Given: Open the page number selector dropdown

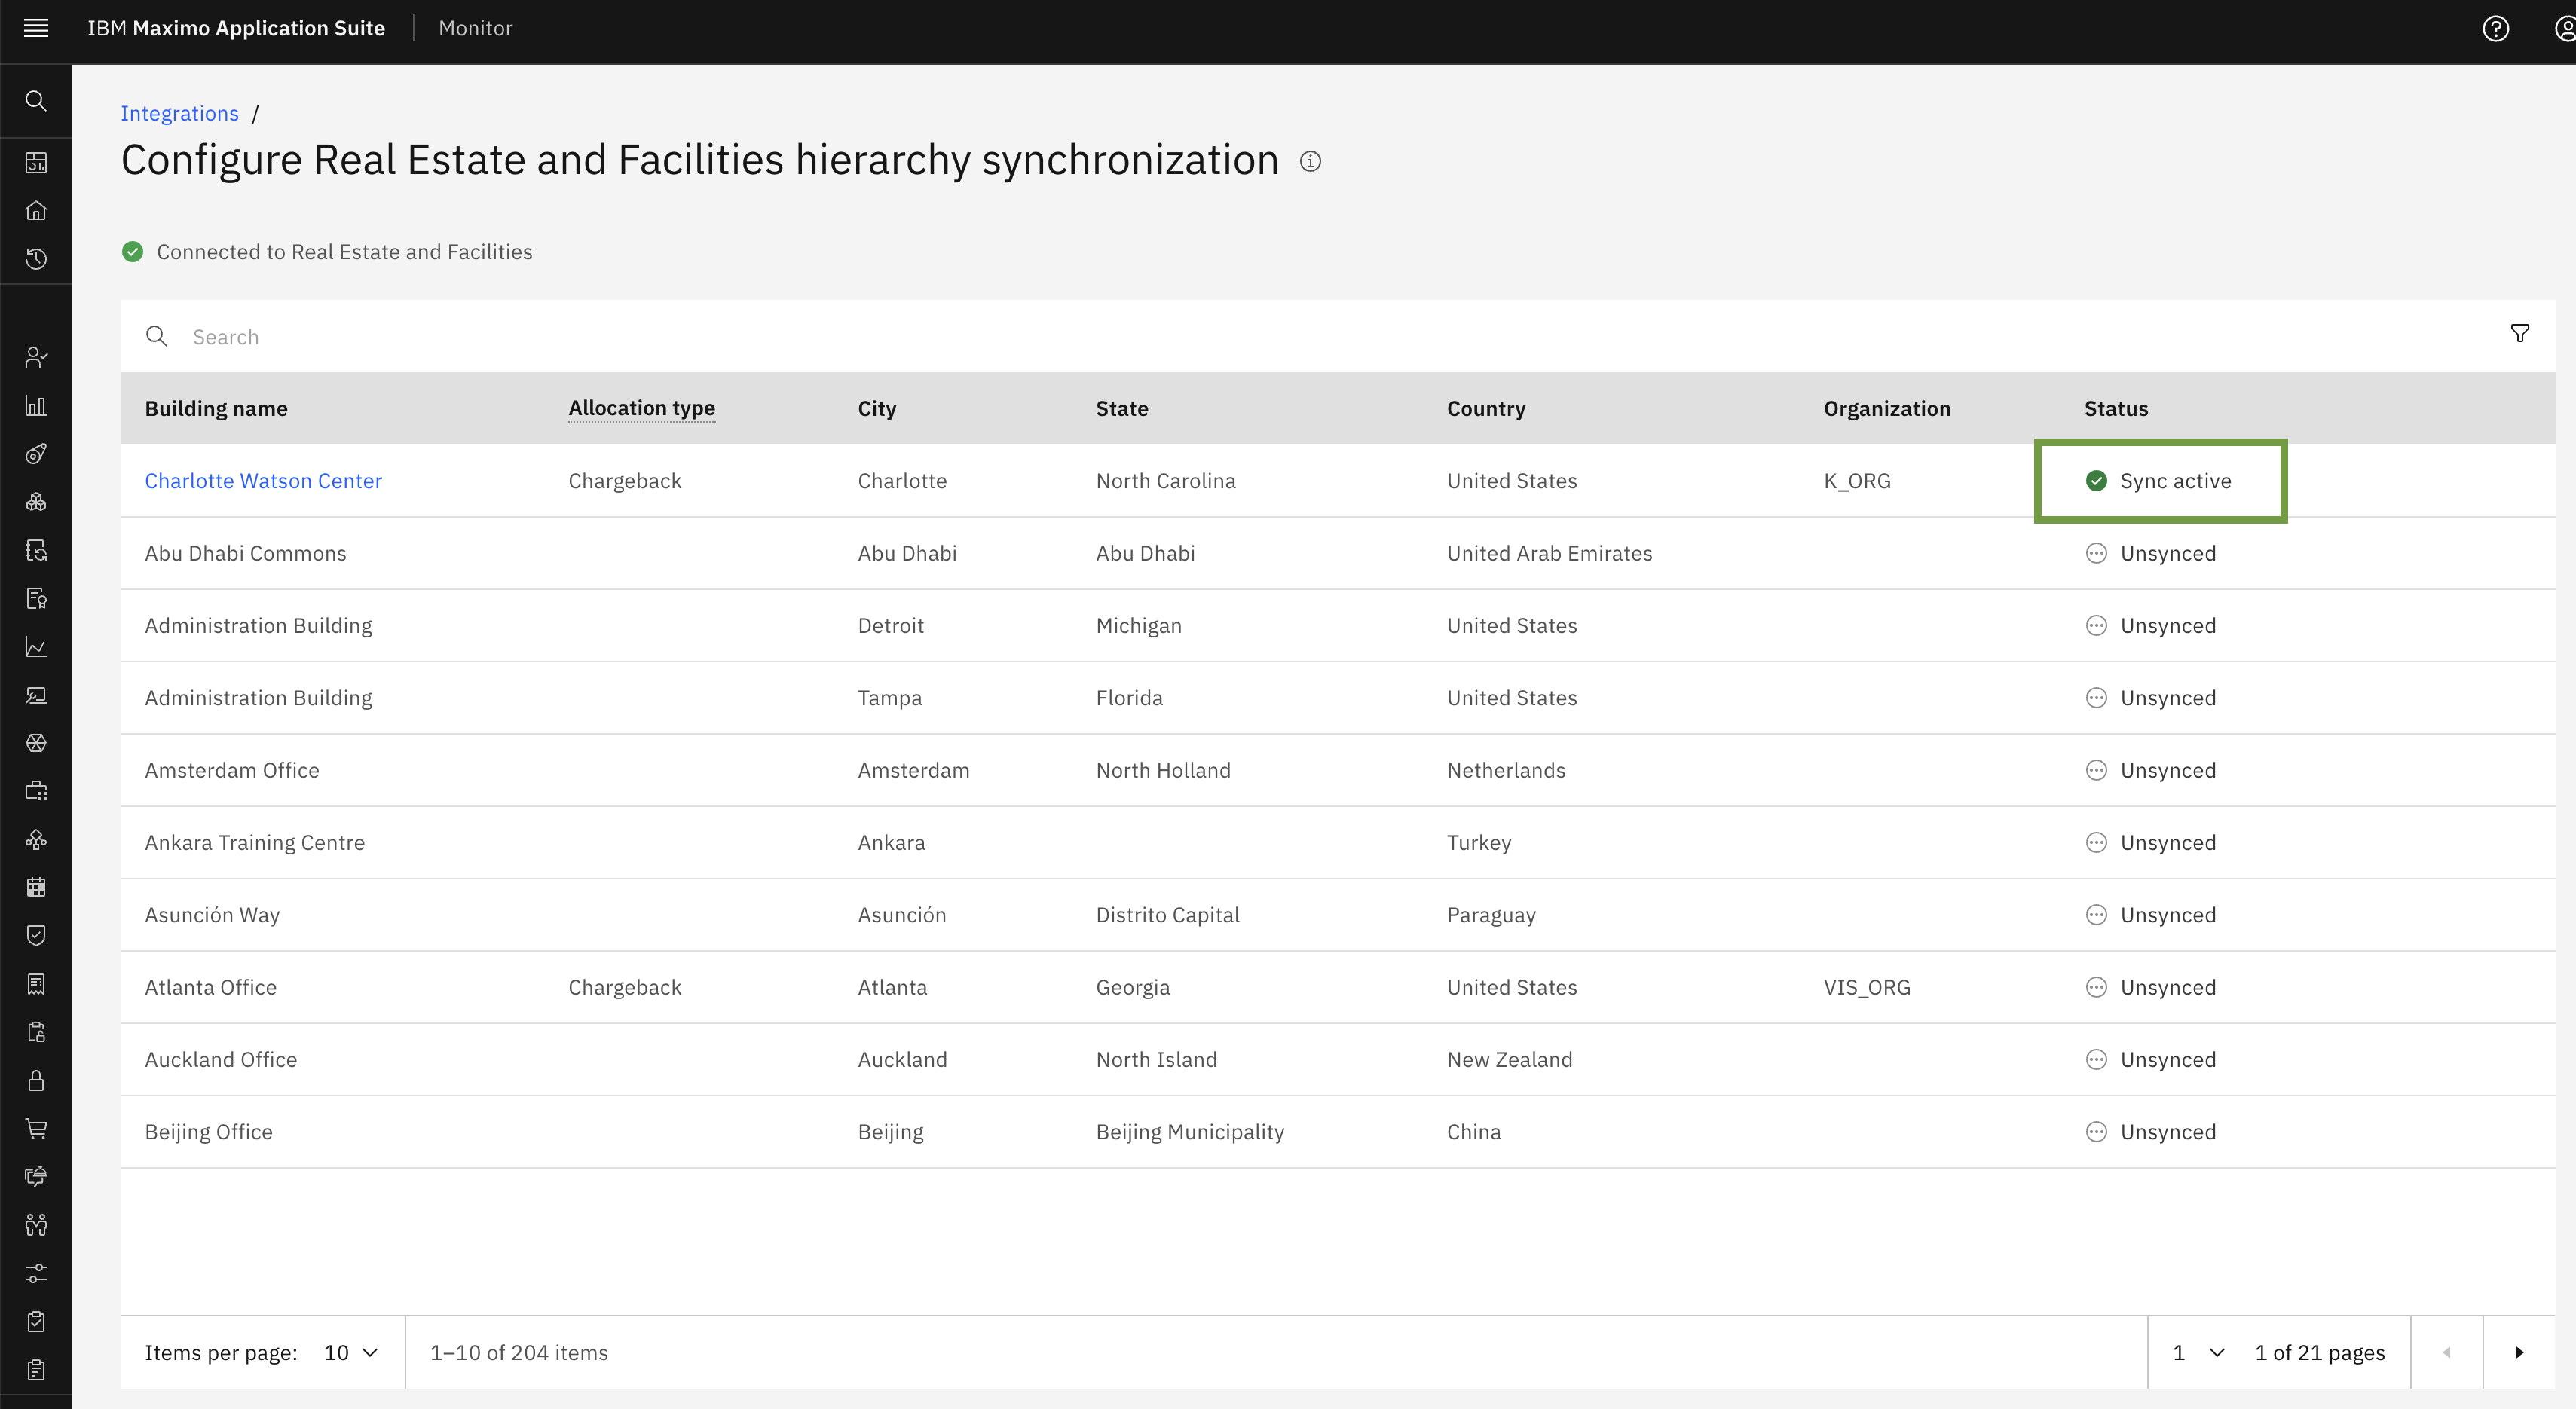Looking at the screenshot, I should 2198,1352.
